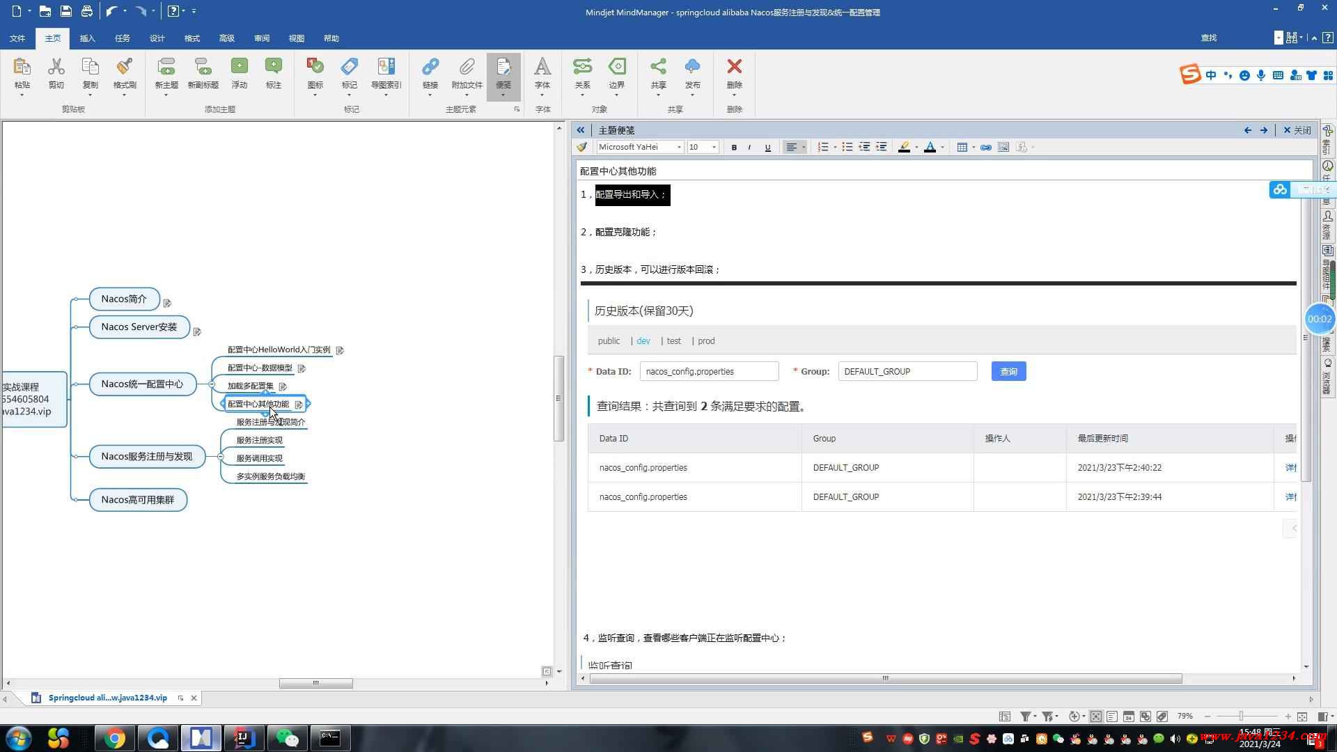This screenshot has width=1337, height=752.
Task: Open the Tags (标记) tool
Action: point(350,74)
